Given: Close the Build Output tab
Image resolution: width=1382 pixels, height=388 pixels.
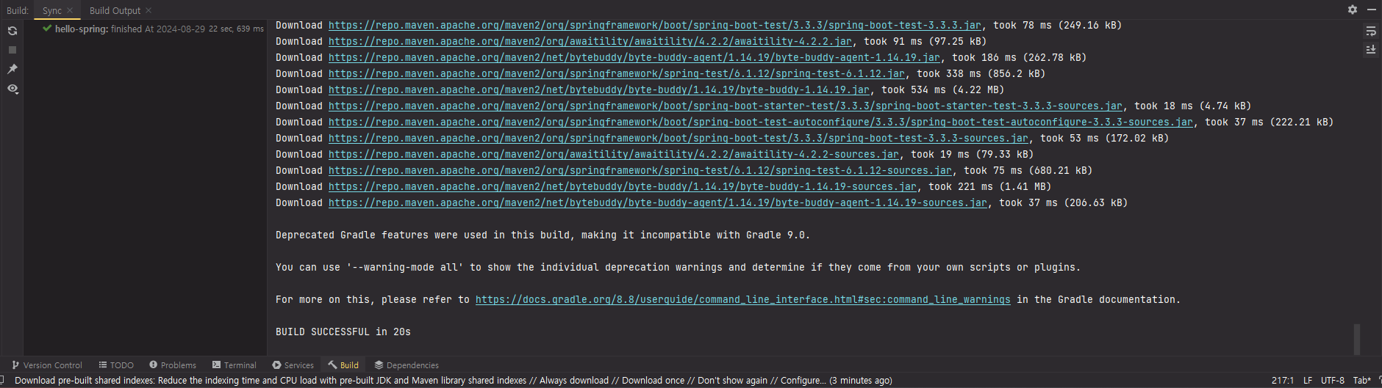Looking at the screenshot, I should point(148,10).
